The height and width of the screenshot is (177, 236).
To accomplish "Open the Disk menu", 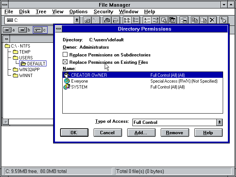I will [25, 11].
